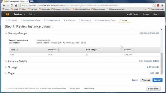Close the EC2 Management Console tab
166x93 pixels.
tap(27, 2)
